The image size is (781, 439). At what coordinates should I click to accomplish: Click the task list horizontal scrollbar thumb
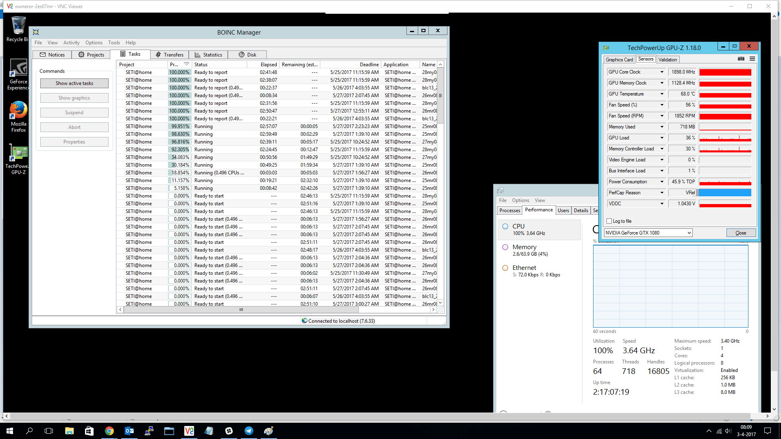[241, 310]
